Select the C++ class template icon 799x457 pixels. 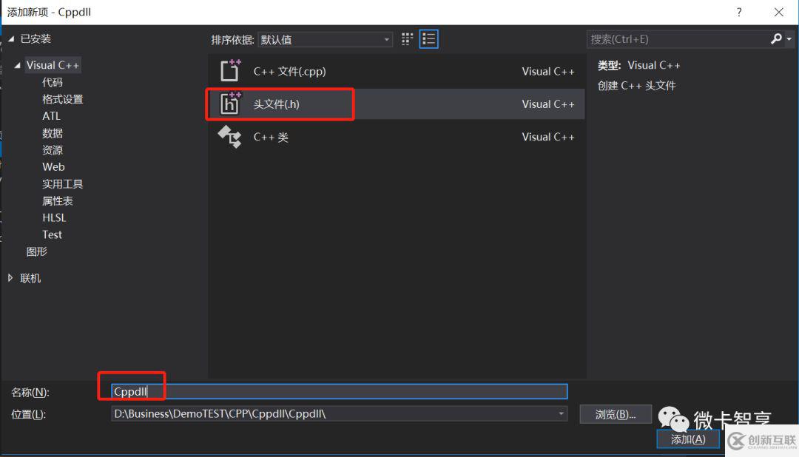point(230,137)
